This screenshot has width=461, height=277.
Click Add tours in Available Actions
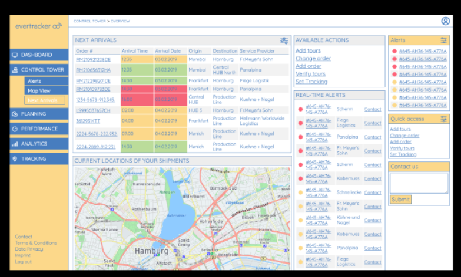(x=308, y=50)
